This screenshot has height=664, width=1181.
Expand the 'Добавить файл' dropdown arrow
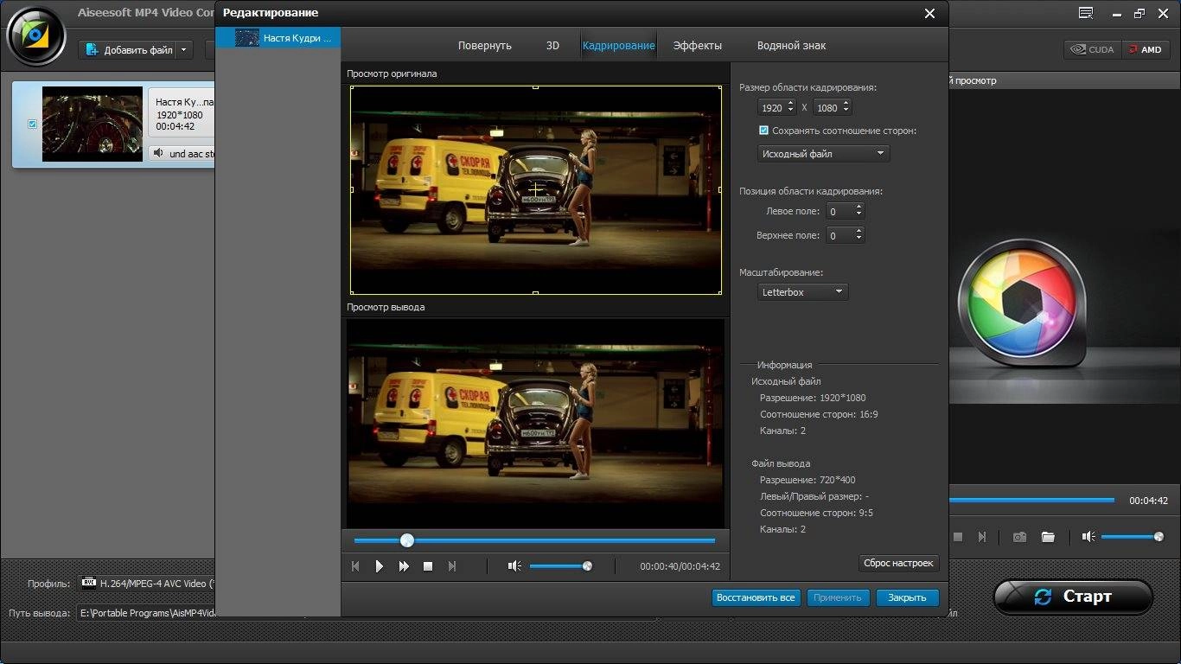click(x=183, y=50)
